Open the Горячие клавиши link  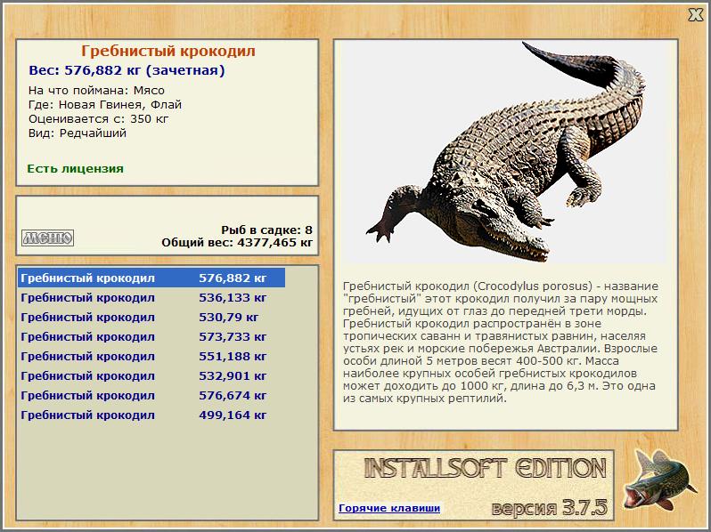coord(389,508)
